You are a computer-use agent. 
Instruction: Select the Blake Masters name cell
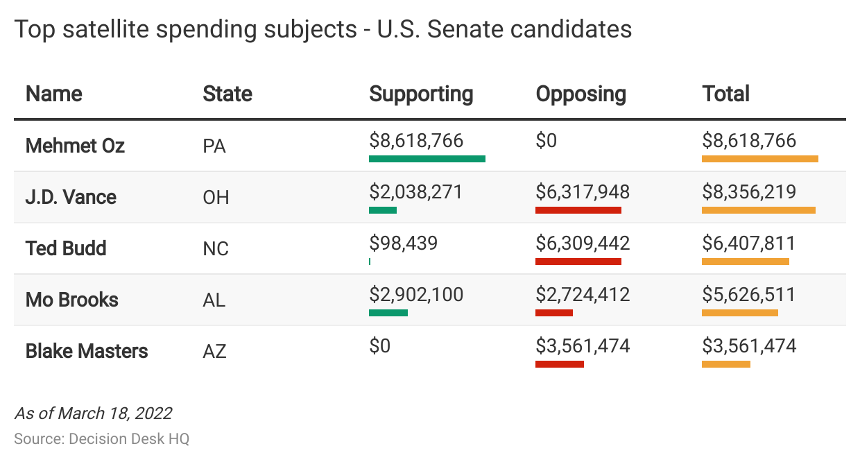[x=87, y=351]
